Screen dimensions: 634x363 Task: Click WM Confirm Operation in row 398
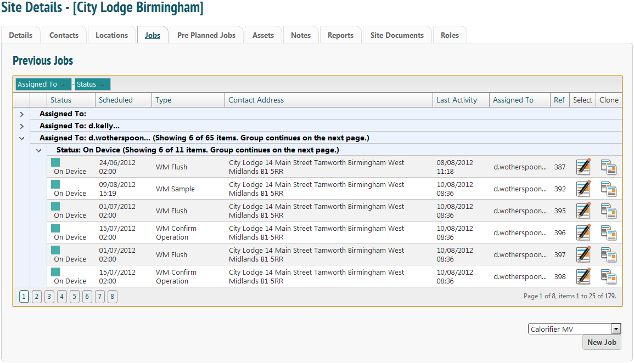[x=176, y=276]
